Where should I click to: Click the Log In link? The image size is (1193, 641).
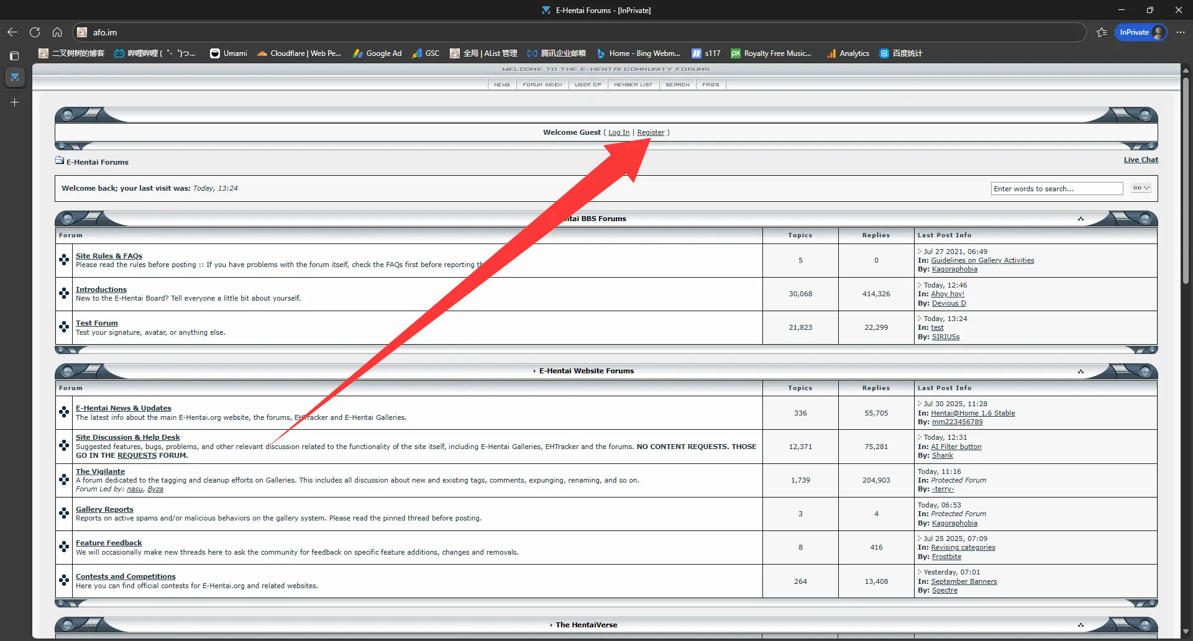(x=618, y=132)
